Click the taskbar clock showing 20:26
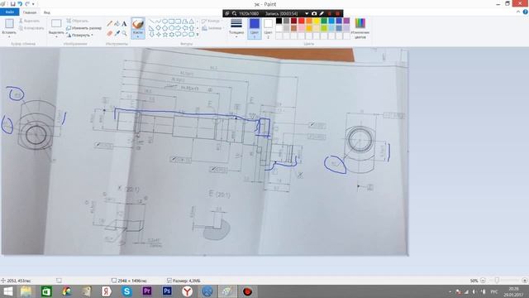 (x=514, y=291)
